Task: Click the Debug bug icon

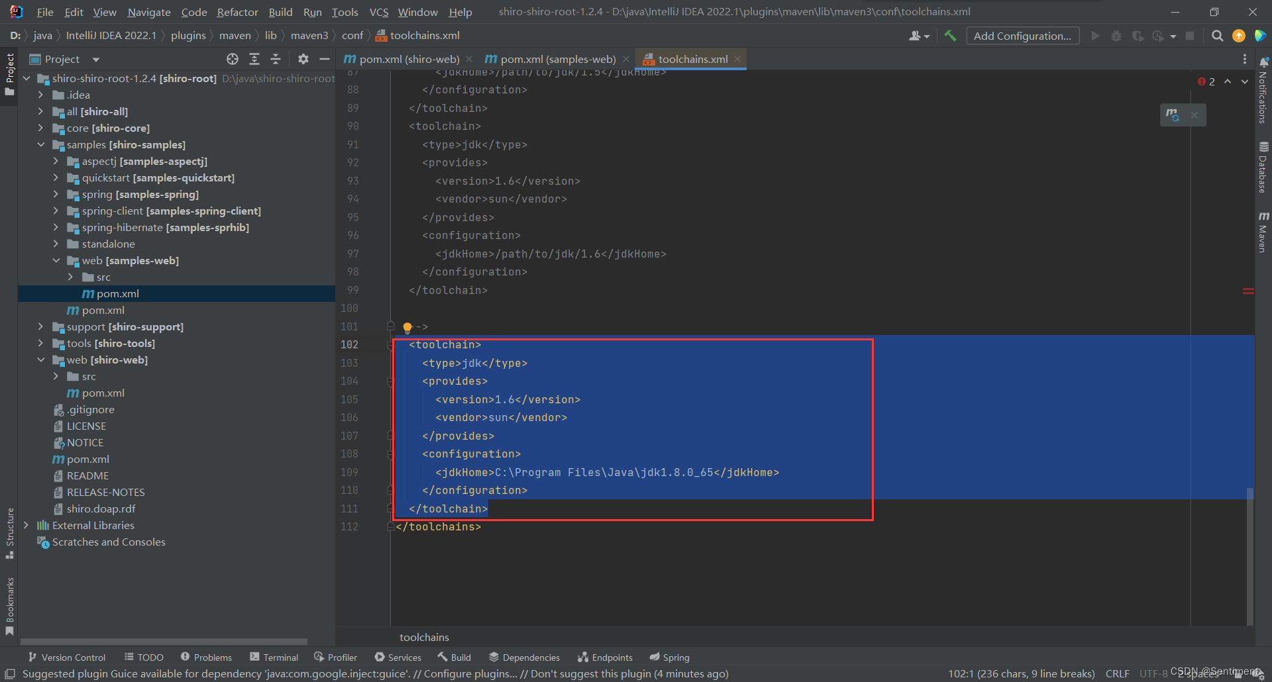Action: point(1116,36)
